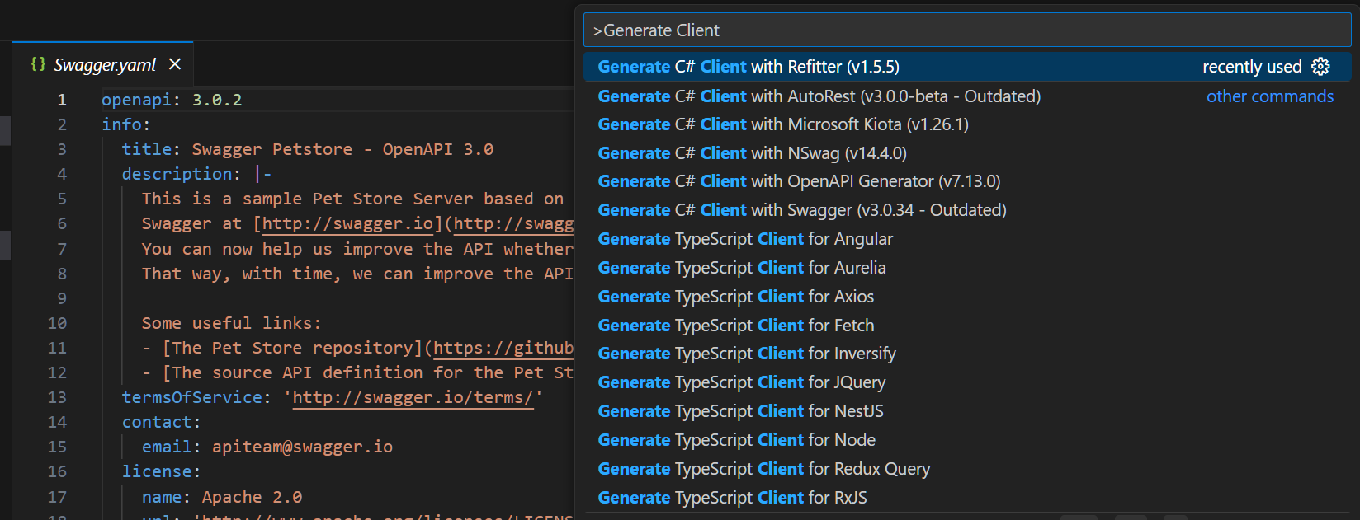The width and height of the screenshot is (1360, 520).
Task: Click line number 14 in the gutter
Action: click(x=56, y=422)
